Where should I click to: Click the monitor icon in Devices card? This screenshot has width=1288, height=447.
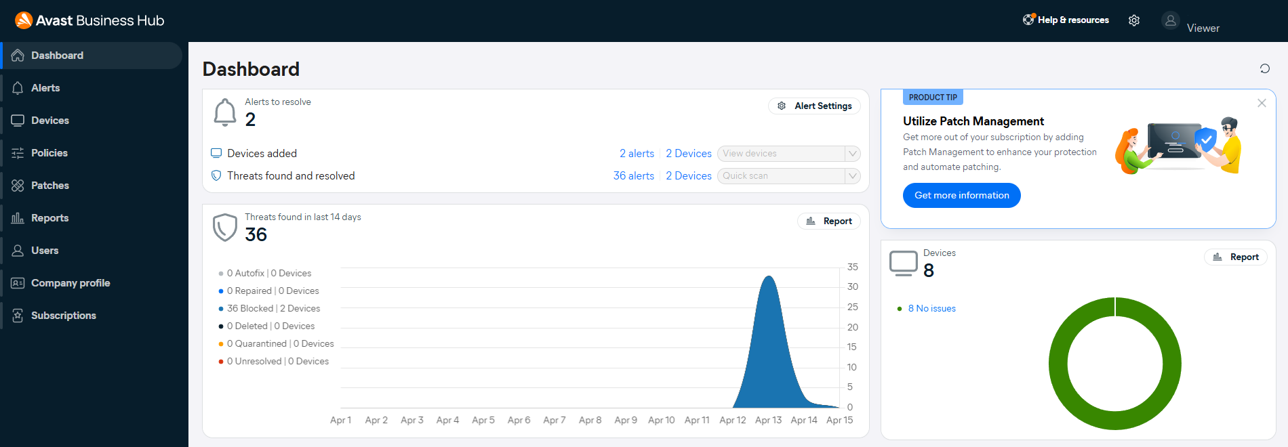[x=904, y=263]
